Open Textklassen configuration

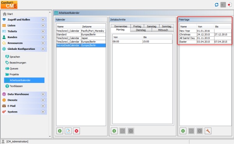[x=16, y=86]
